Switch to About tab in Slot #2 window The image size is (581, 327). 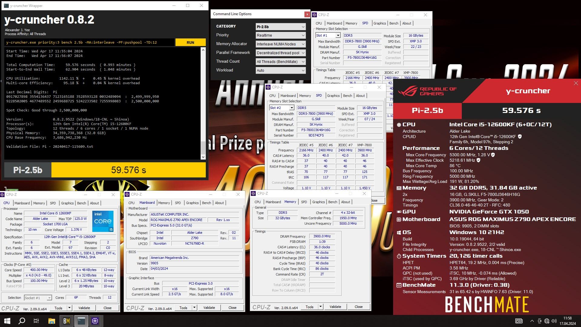point(360,96)
